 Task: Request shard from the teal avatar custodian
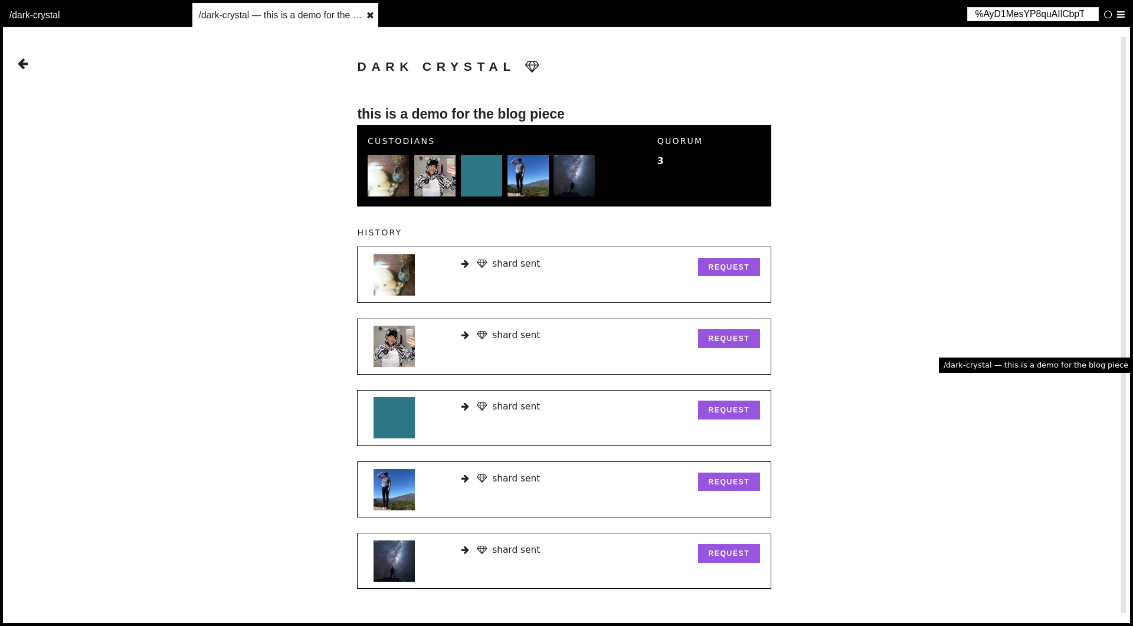point(728,410)
